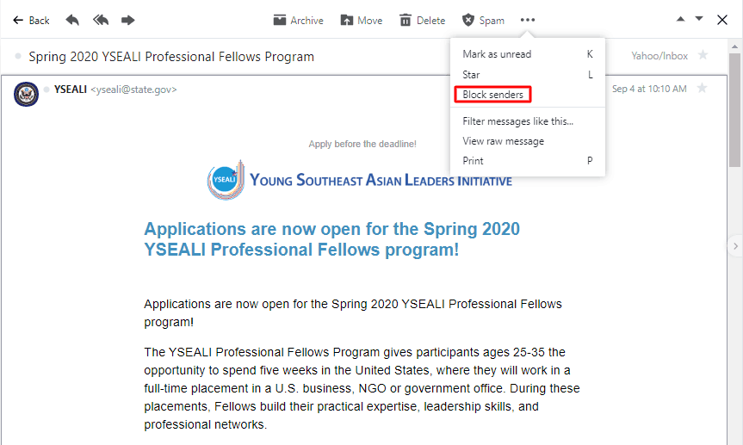Click the message vertical scrollbar thumb
Viewport: 743px width, 445px height.
click(734, 110)
